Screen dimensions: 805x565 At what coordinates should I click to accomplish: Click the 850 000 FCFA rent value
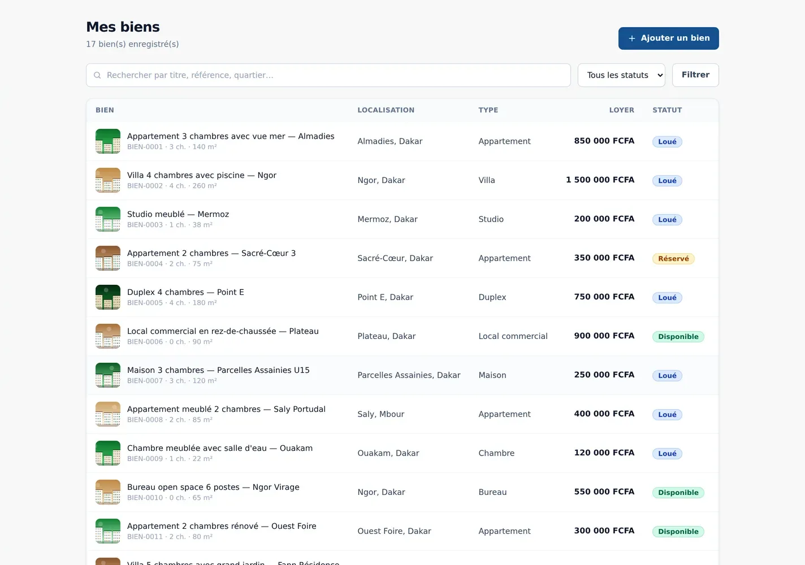[x=604, y=141]
